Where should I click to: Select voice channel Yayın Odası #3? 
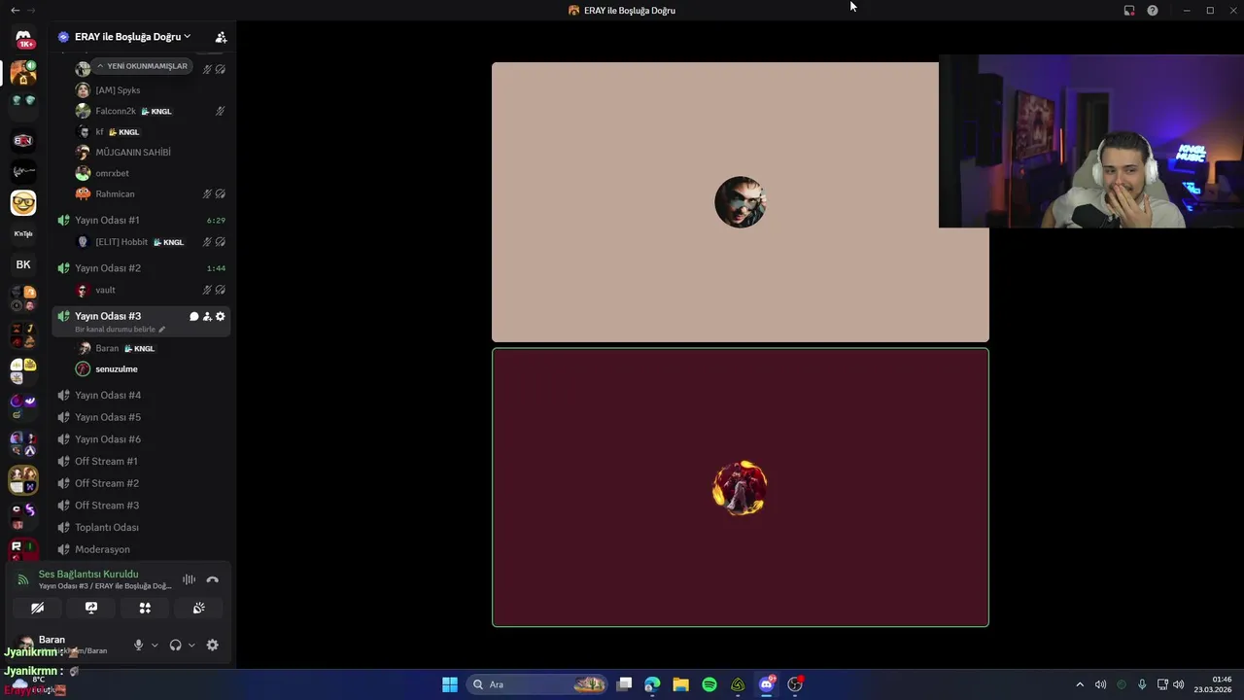coord(108,316)
